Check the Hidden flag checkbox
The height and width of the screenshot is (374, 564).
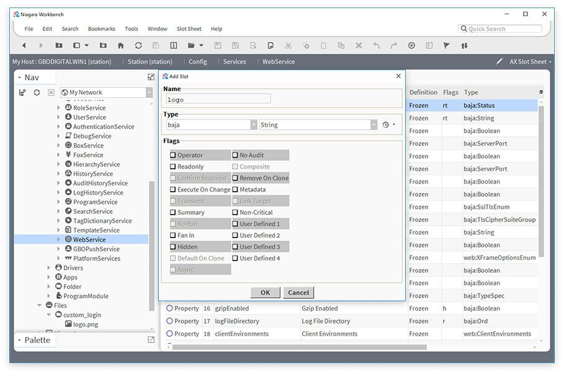point(173,247)
